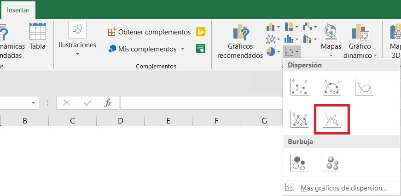401x196 pixels.
Task: Choose scatter with straight lines and markers
Action: (299, 119)
